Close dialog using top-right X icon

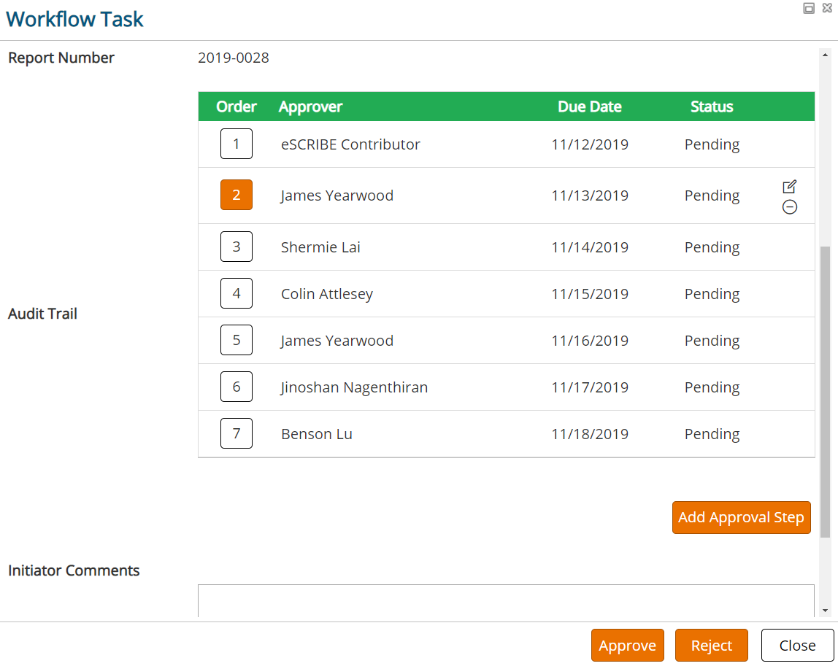coord(827,8)
